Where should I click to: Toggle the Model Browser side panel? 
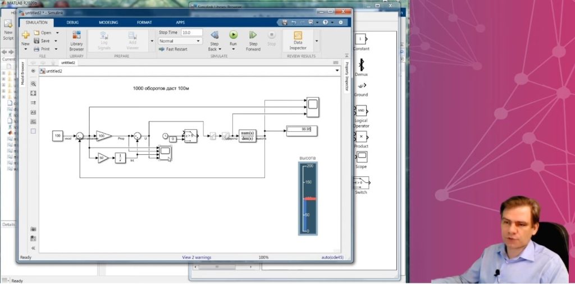pos(22,74)
